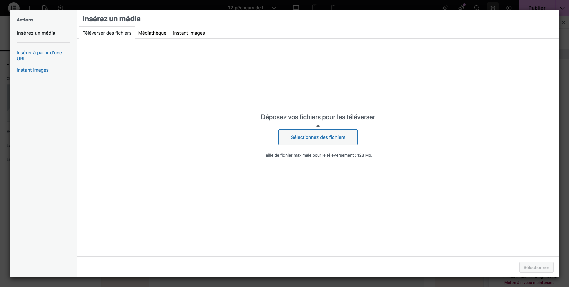Switch to the Instant Images tab
569x287 pixels.
pyautogui.click(x=189, y=33)
